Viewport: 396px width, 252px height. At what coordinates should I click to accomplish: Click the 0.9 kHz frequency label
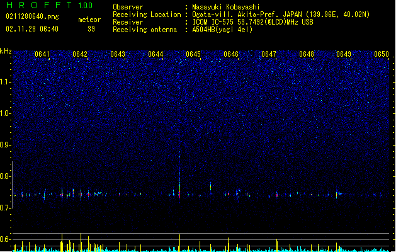pyautogui.click(x=6, y=145)
